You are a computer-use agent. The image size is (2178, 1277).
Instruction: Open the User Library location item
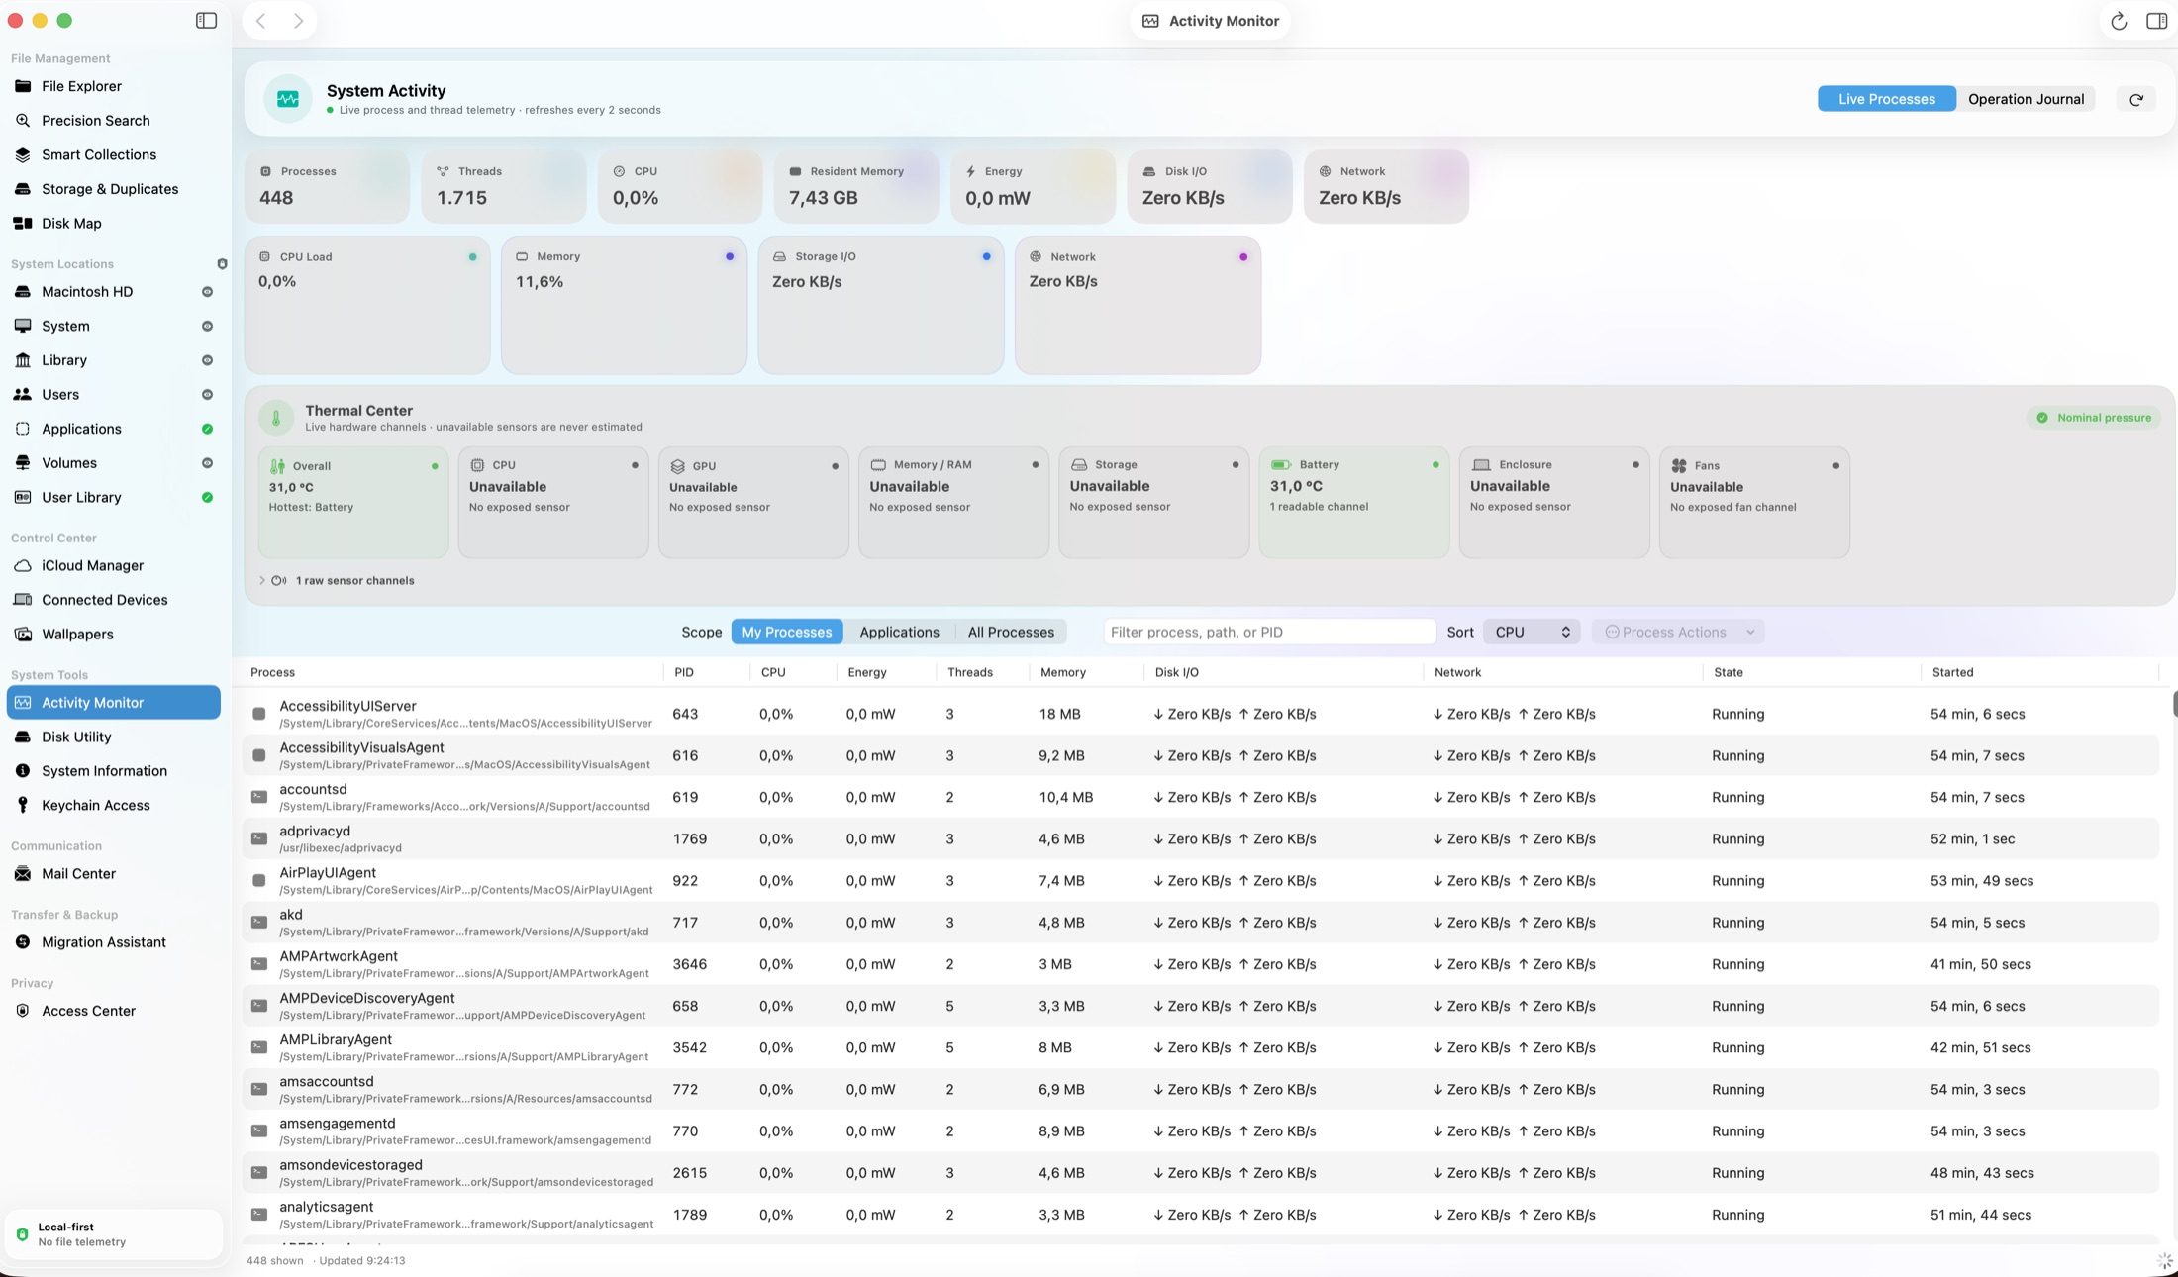[x=113, y=497]
